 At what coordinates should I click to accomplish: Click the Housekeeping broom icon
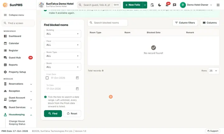point(5,115)
